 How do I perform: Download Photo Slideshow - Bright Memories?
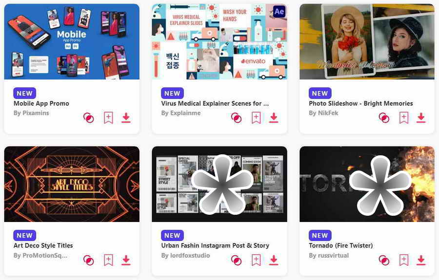[421, 118]
